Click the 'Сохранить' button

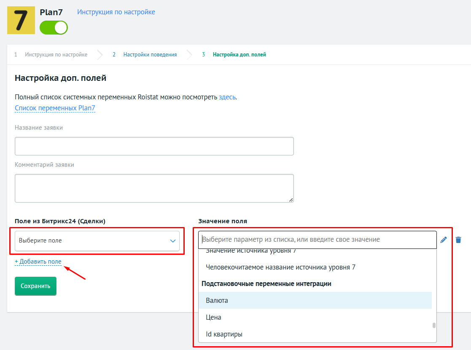tap(35, 286)
